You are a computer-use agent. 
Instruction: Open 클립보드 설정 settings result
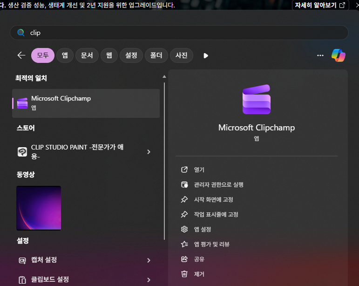pos(86,279)
